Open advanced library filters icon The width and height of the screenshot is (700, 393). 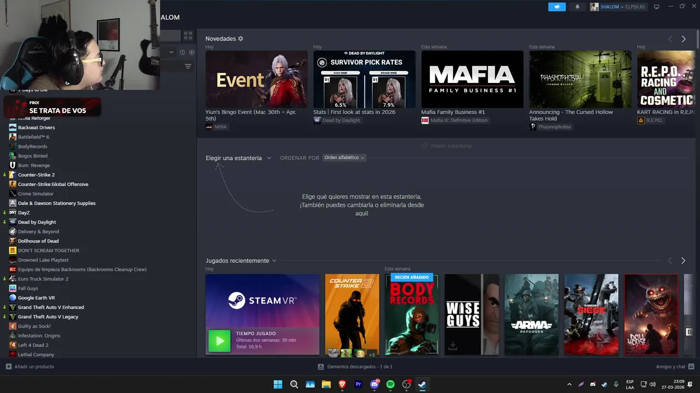(188, 66)
